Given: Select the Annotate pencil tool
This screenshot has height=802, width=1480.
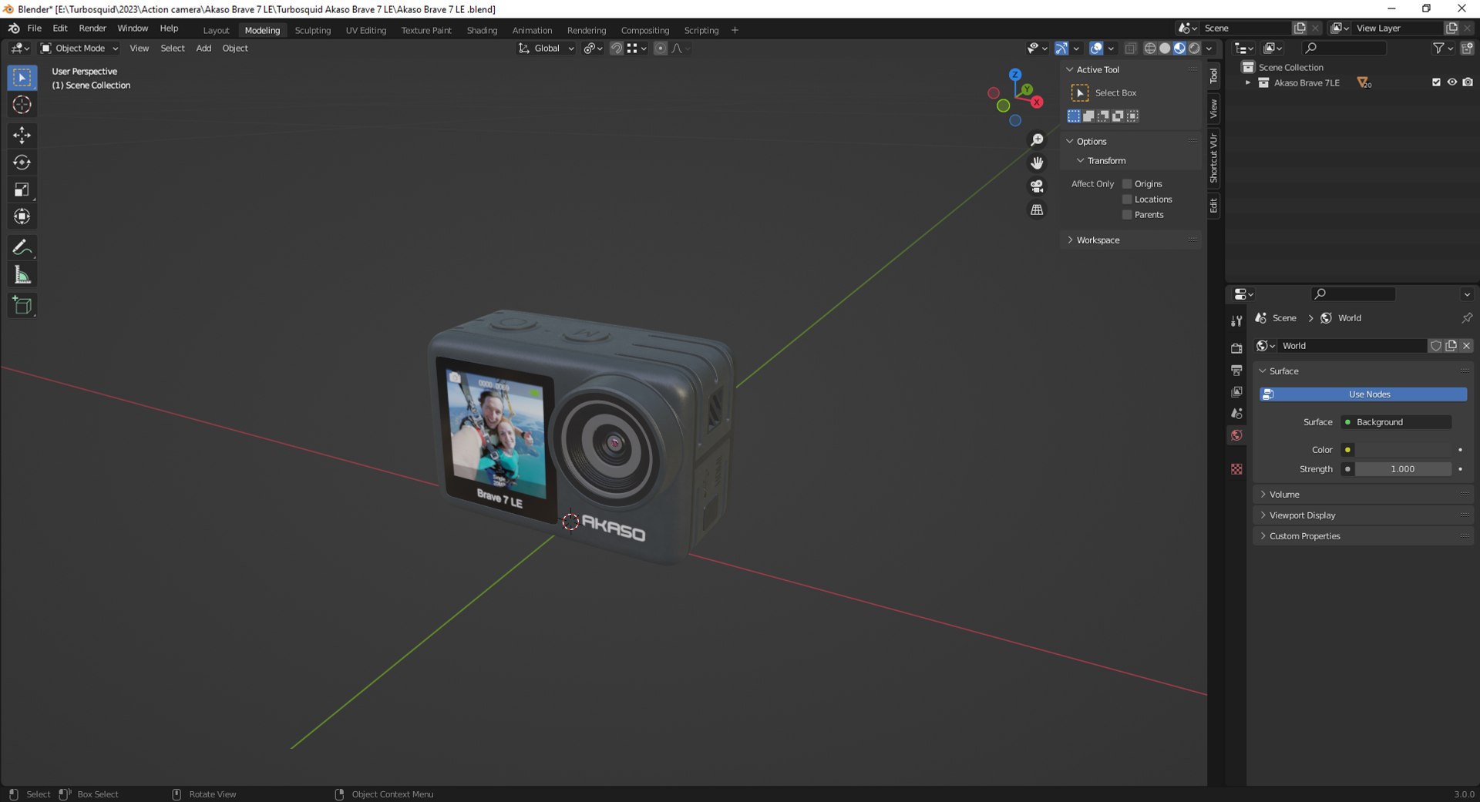Looking at the screenshot, I should pyautogui.click(x=22, y=247).
